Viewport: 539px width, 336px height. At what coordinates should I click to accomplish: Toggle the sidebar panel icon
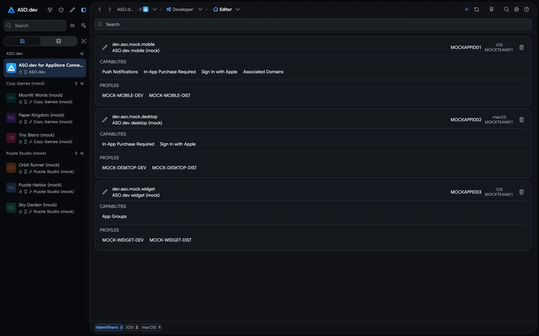(x=83, y=10)
